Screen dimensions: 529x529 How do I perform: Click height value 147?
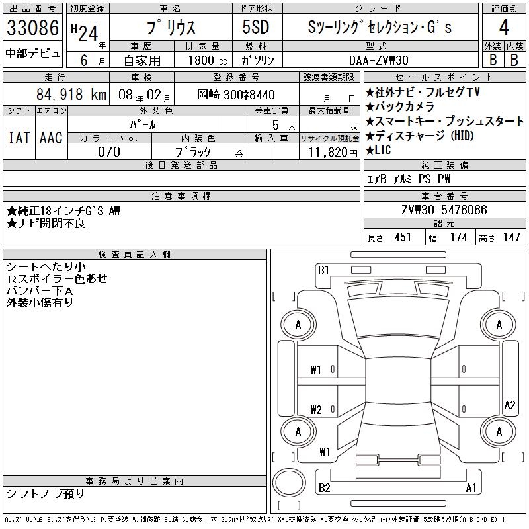coord(511,237)
